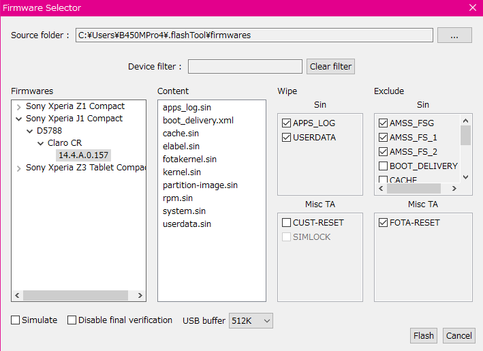The width and height of the screenshot is (483, 351).
Task: Click Exclude Sin list up scroll arrow
Action: point(465,121)
